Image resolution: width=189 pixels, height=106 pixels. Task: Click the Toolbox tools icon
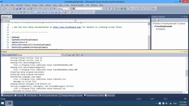[119, 9]
